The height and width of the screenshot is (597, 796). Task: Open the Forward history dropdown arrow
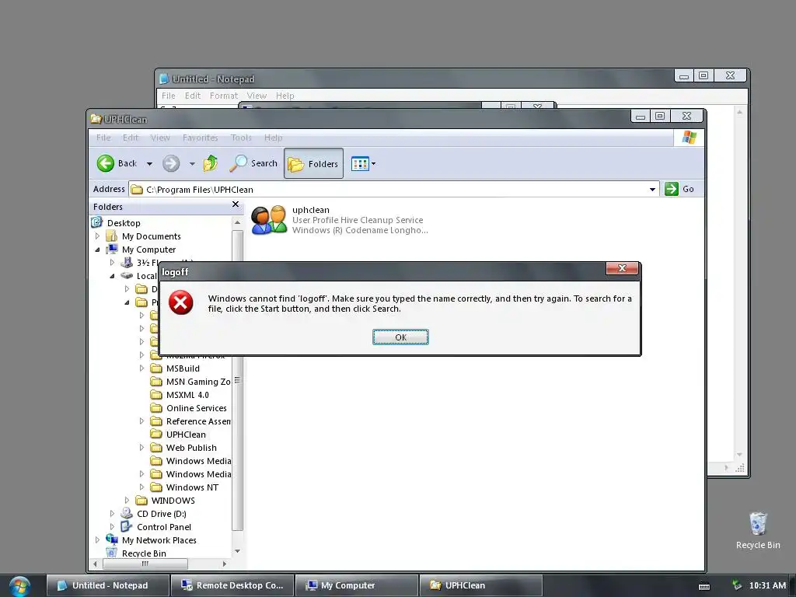192,163
